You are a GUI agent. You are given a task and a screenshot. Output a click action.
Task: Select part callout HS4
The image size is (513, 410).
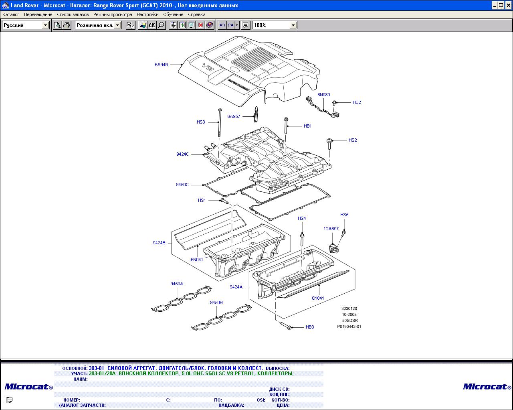(302, 219)
